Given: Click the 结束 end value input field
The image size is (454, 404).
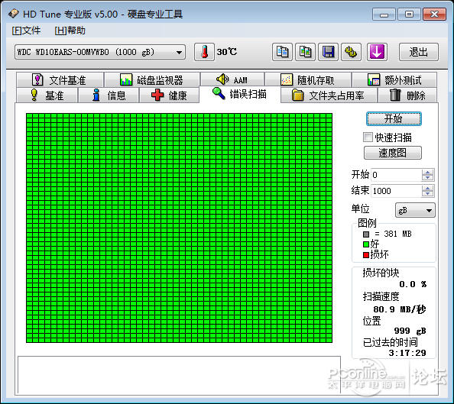Looking at the screenshot, I should tap(396, 191).
